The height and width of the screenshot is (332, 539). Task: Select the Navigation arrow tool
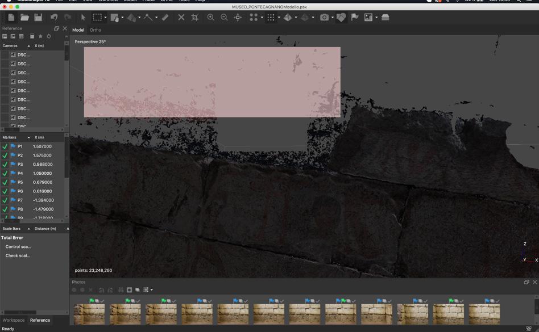(83, 18)
